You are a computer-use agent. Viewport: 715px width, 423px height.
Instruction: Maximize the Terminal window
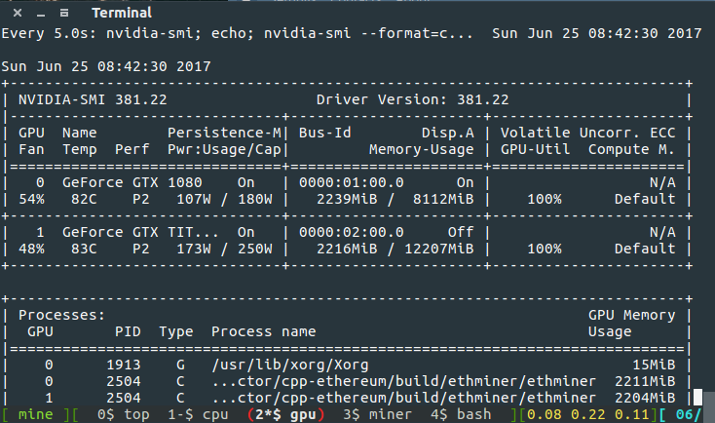pyautogui.click(x=63, y=13)
